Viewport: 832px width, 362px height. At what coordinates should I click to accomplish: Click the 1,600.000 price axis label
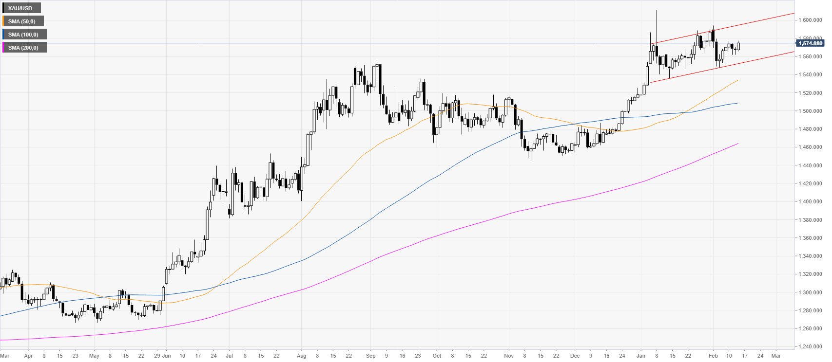point(810,20)
